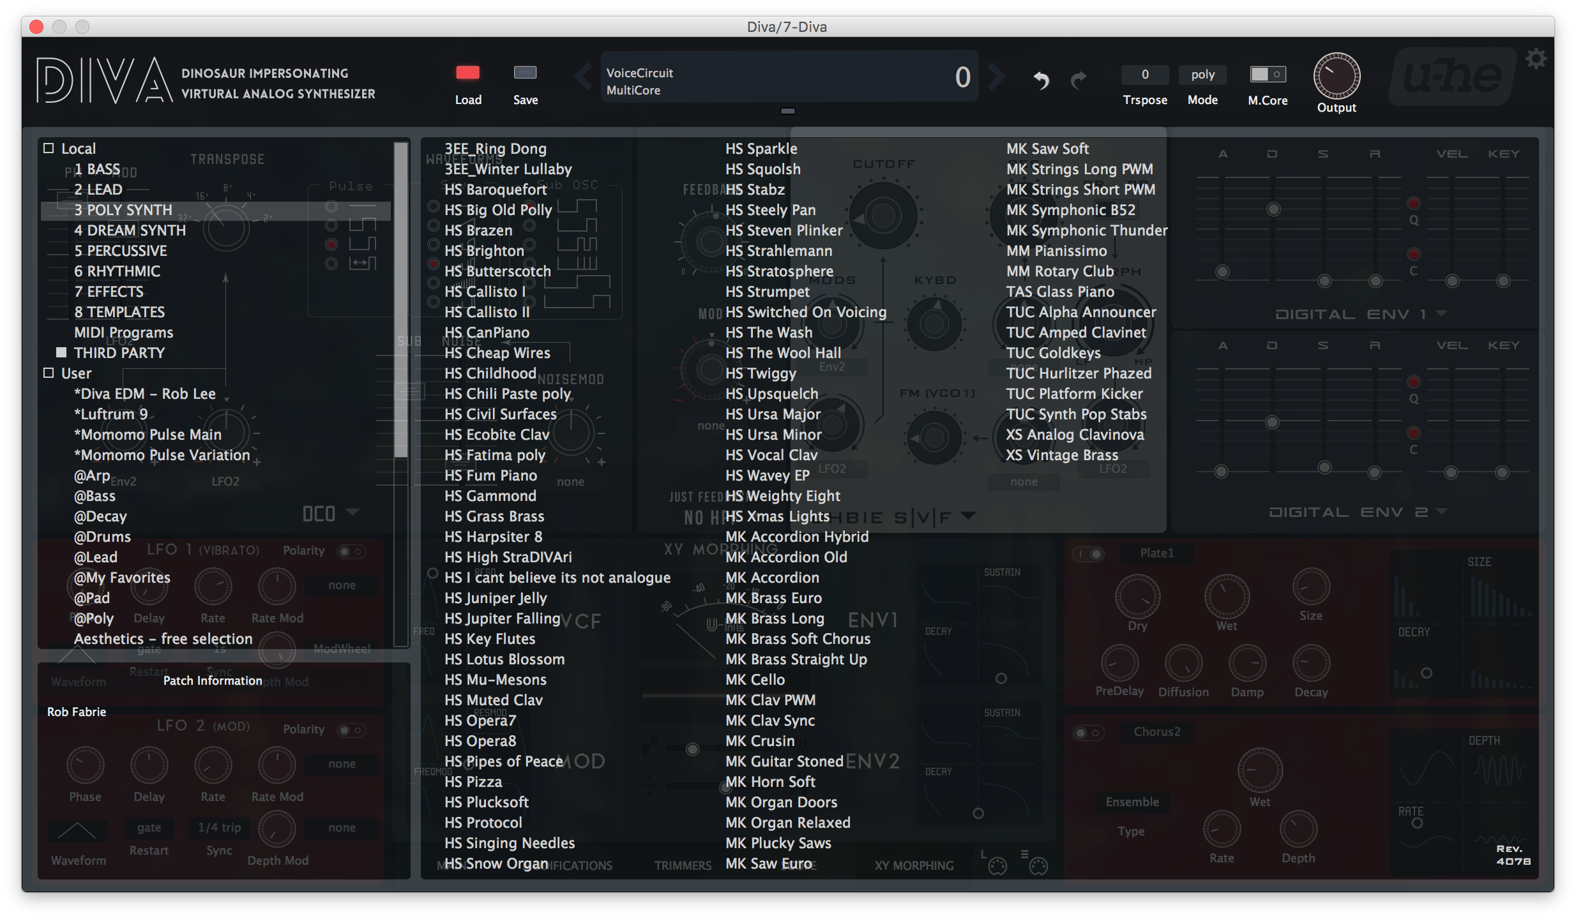Click the Diffusion knob
The height and width of the screenshot is (919, 1576).
pyautogui.click(x=1183, y=663)
